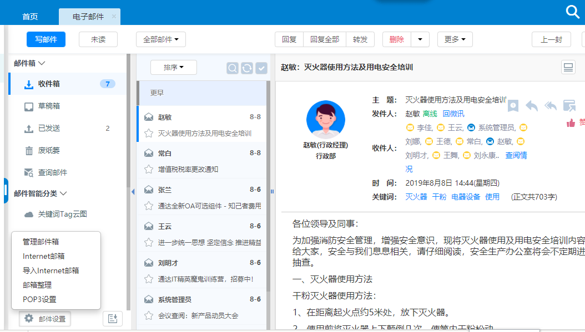Click the reply arrow icon in the email header
Viewport: 585px width, 332px height.
point(532,105)
